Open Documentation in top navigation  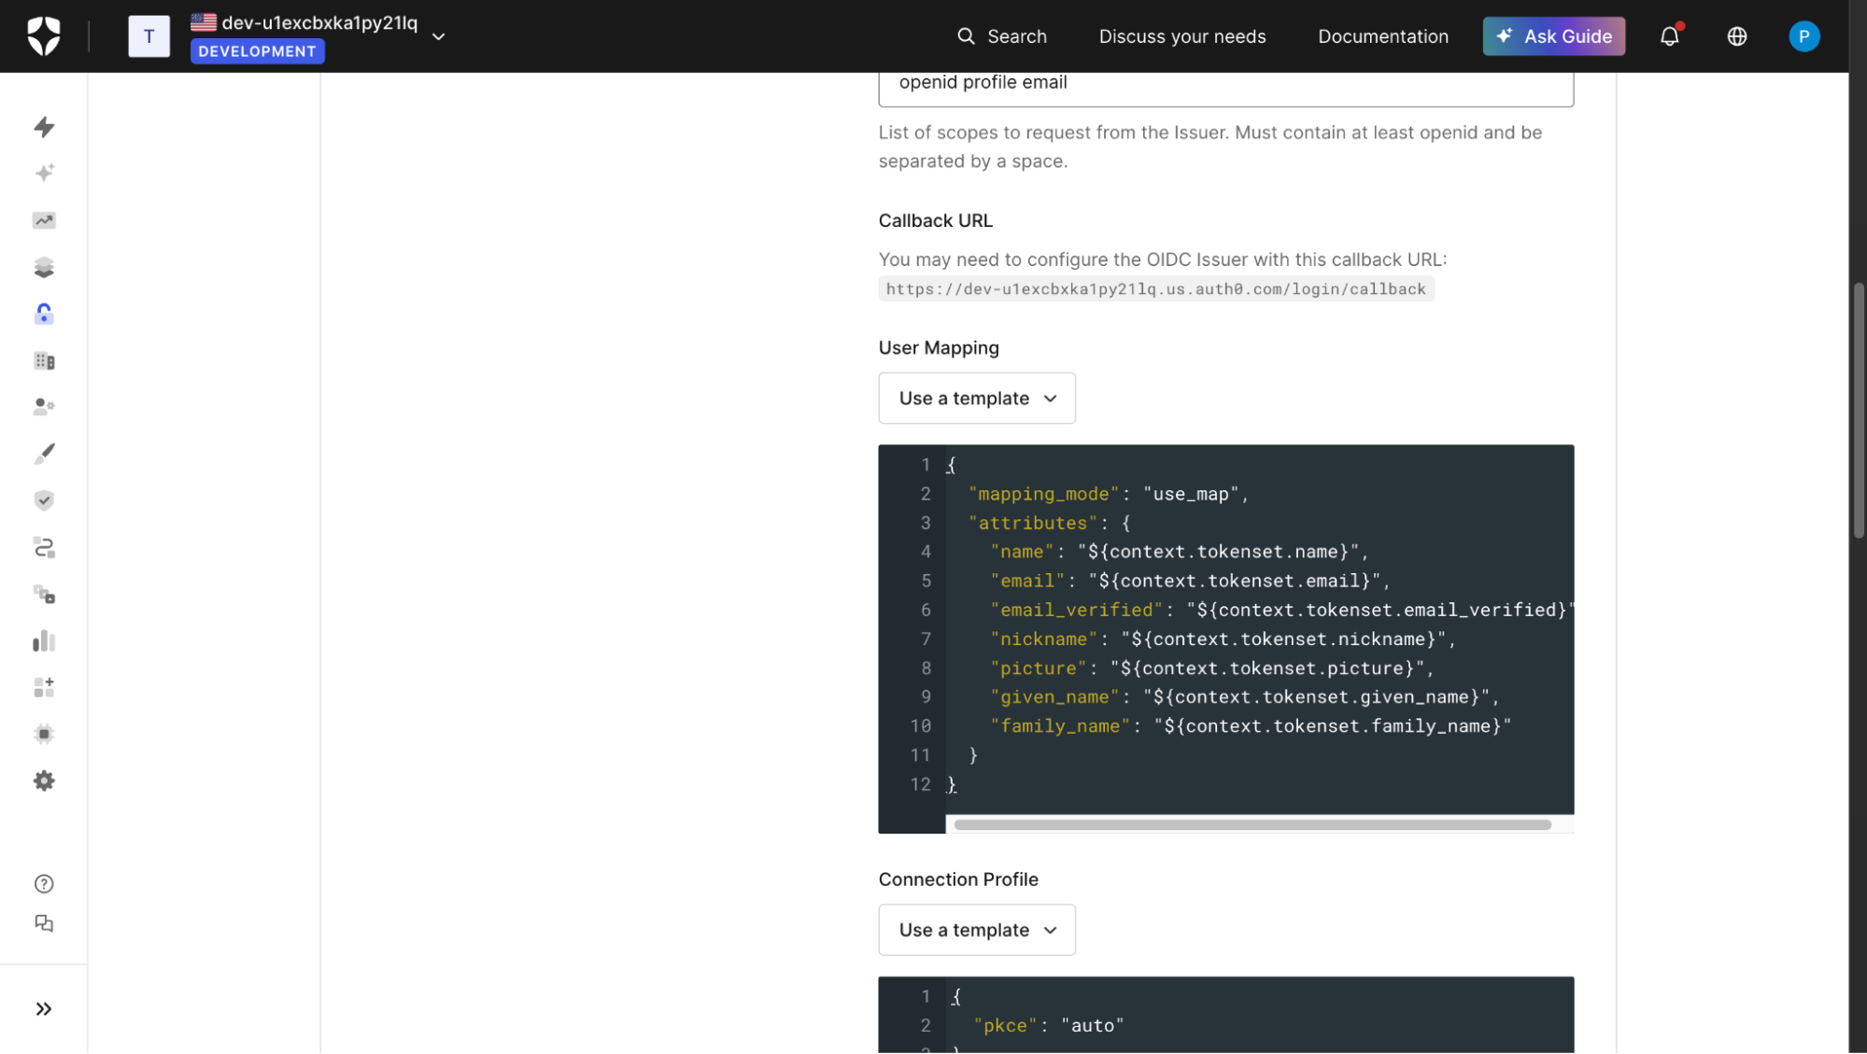[1382, 36]
